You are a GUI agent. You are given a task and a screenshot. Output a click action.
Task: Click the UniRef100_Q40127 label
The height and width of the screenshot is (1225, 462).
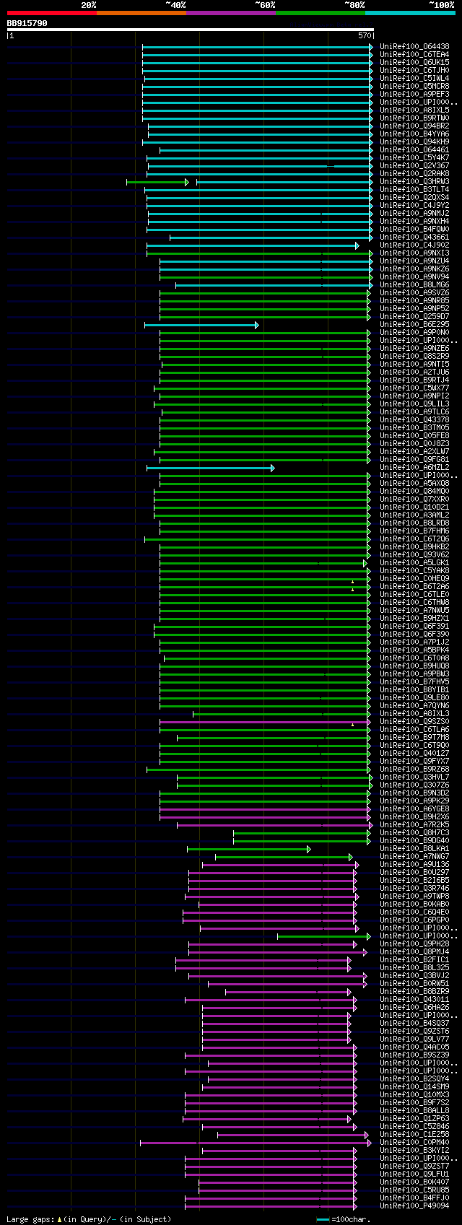point(414,753)
